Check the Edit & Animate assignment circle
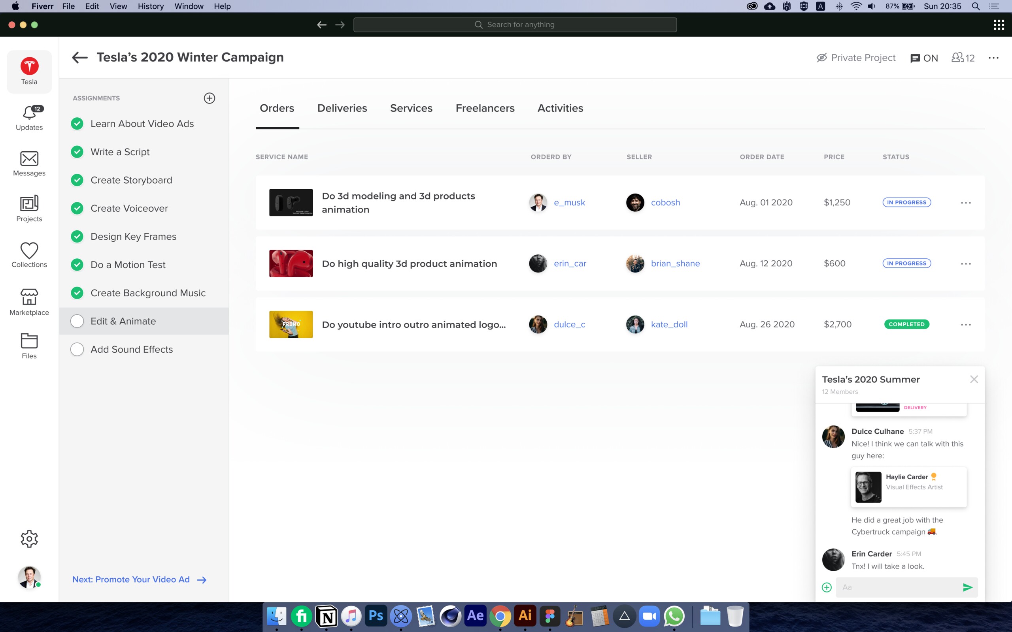The image size is (1012, 632). tap(77, 321)
